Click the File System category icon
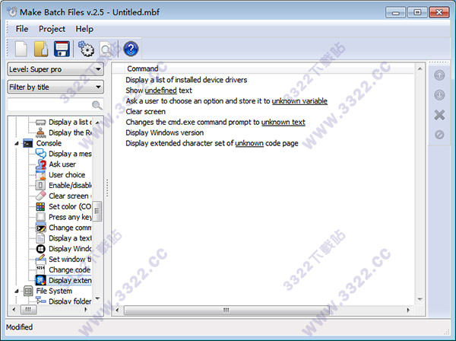Viewport: 456px width, 341px height. [28, 291]
